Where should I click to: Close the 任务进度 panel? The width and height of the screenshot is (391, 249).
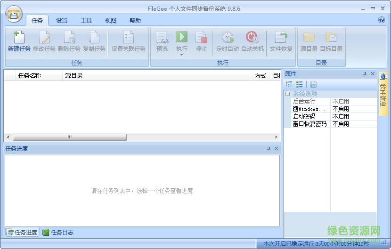(277, 149)
